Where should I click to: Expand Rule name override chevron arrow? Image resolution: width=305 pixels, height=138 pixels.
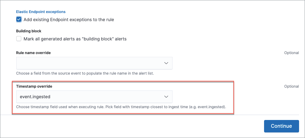[166, 63]
